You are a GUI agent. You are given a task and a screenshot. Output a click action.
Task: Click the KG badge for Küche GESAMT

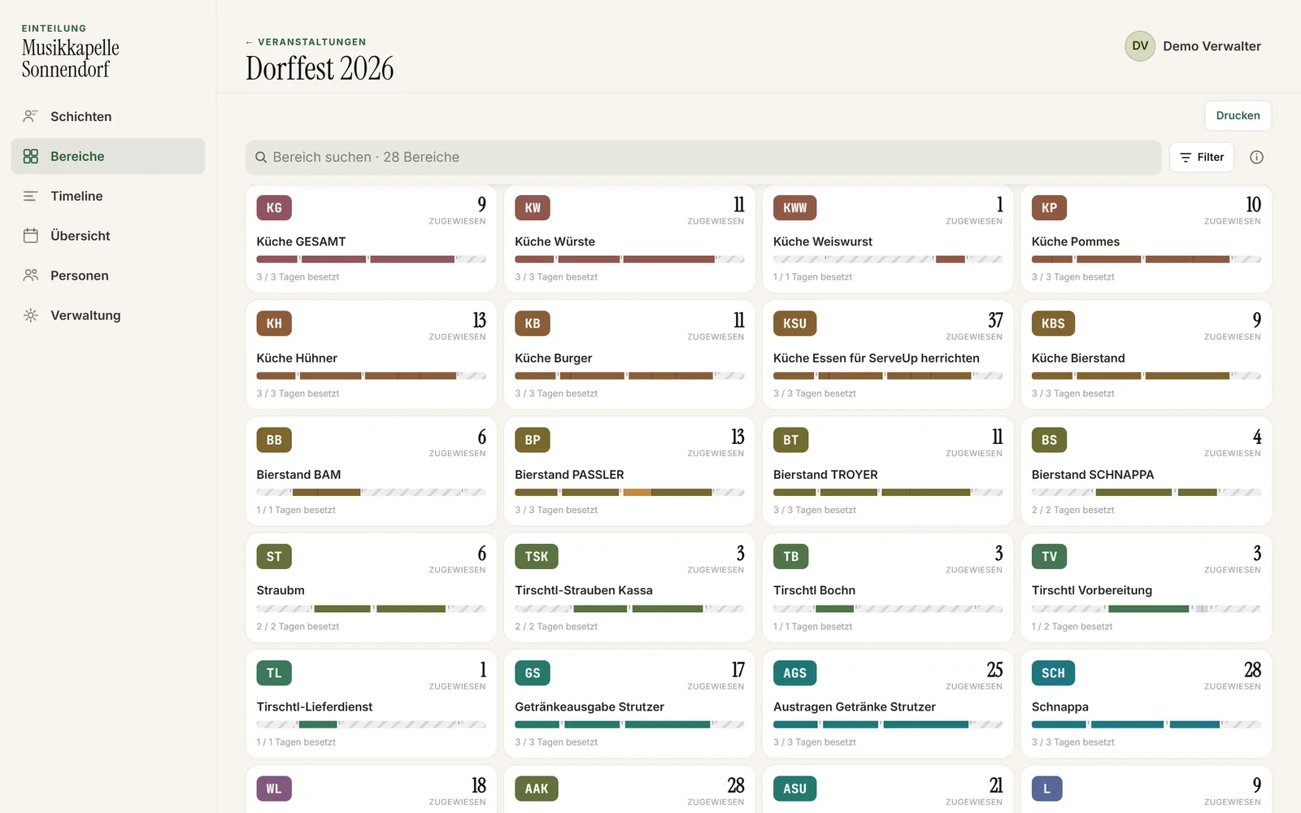click(274, 208)
